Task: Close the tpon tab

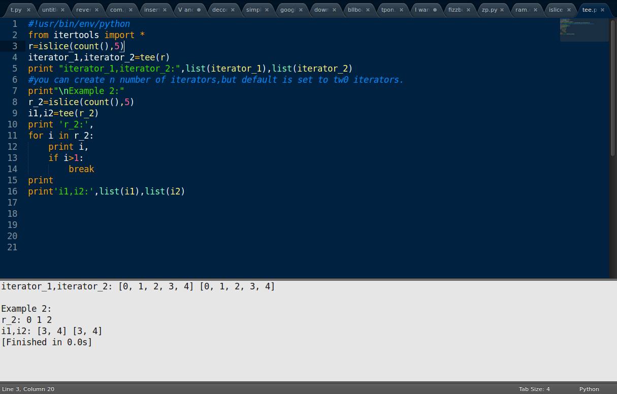Action: (x=403, y=10)
